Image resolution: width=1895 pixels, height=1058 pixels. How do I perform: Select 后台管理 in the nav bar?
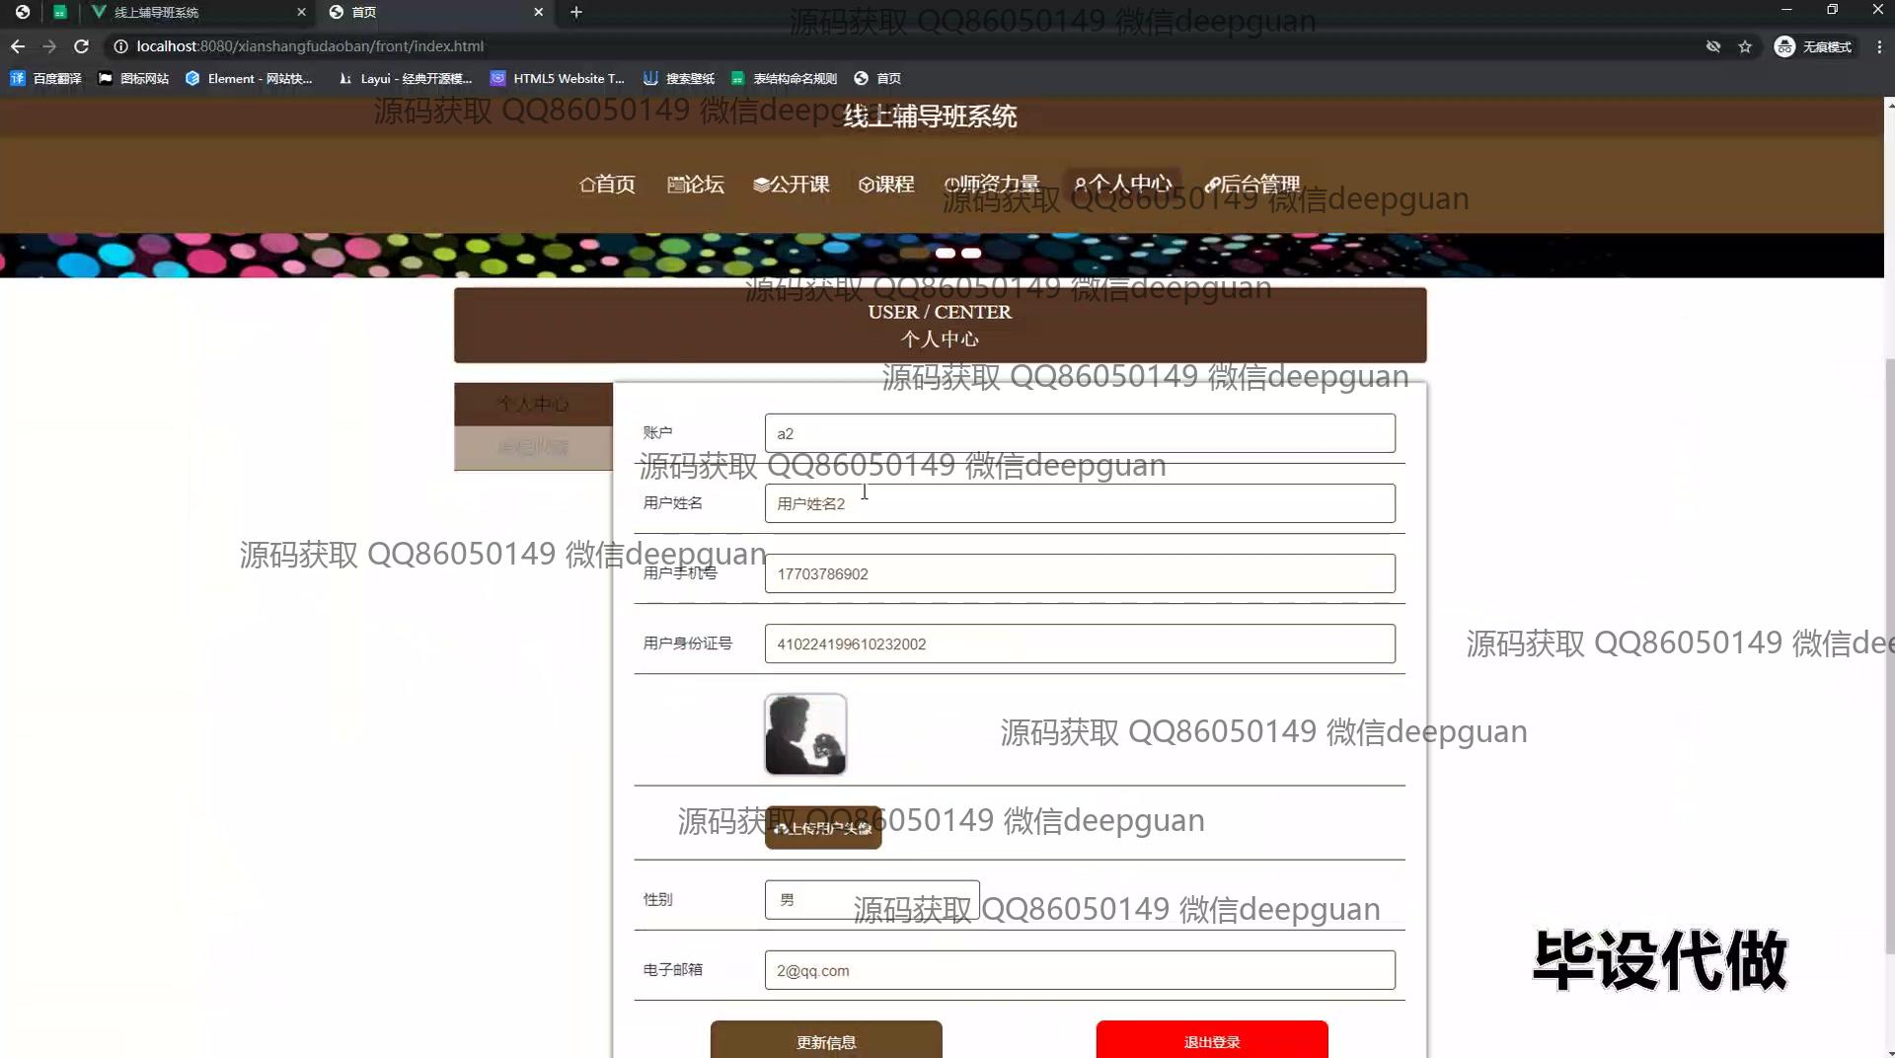click(x=1251, y=185)
